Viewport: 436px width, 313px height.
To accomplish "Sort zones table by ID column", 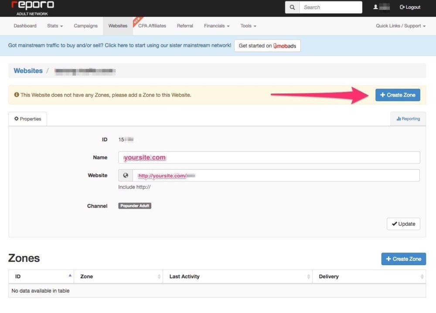I will (x=41, y=276).
